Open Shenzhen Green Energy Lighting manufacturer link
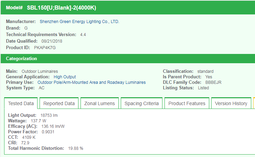Viewport: 255px width, 157px height. (79, 22)
